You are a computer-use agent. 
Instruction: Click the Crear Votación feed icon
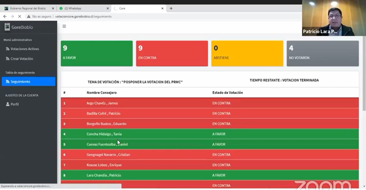(8, 59)
